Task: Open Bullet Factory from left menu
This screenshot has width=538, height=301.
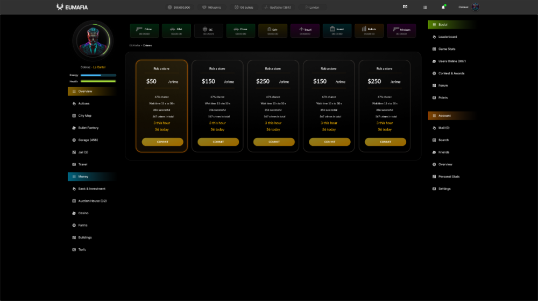Action: click(x=88, y=128)
